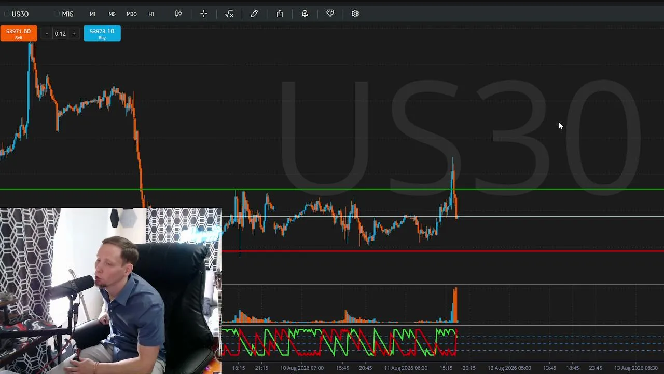This screenshot has height=374, width=664.
Task: Activate the crosshair cursor tool
Action: pyautogui.click(x=204, y=14)
